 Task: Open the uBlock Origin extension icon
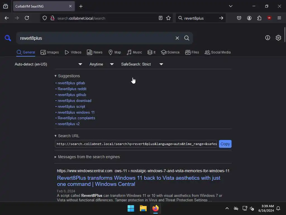pos(269,18)
